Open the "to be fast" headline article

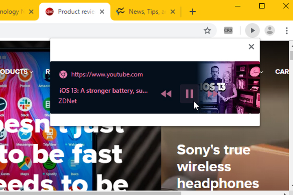62,155
